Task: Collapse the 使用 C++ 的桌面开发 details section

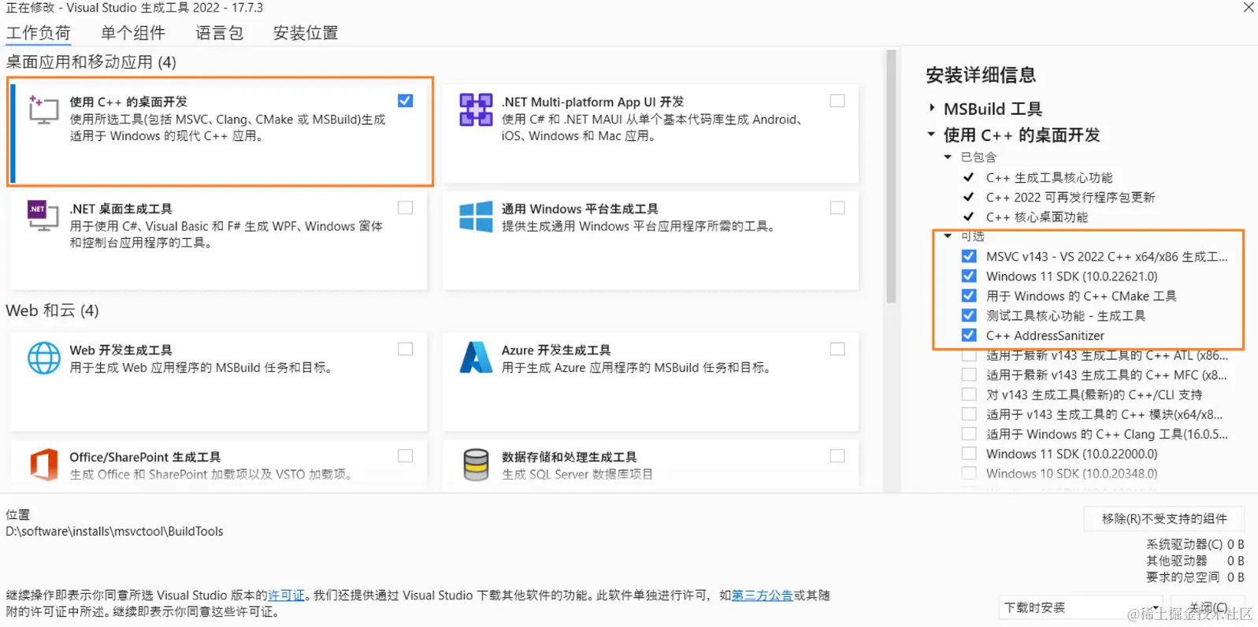Action: tap(931, 135)
